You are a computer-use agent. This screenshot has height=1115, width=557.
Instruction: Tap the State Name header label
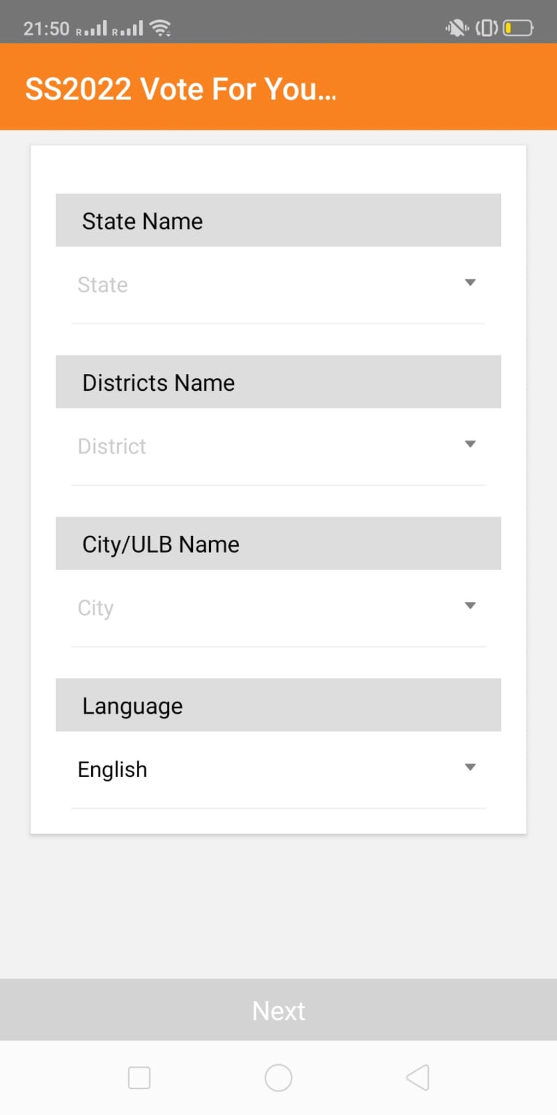point(143,221)
